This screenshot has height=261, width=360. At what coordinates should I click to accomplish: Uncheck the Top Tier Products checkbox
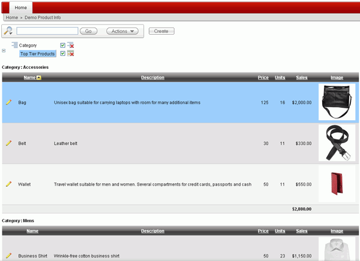pos(62,53)
